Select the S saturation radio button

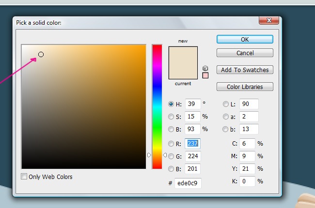click(171, 117)
